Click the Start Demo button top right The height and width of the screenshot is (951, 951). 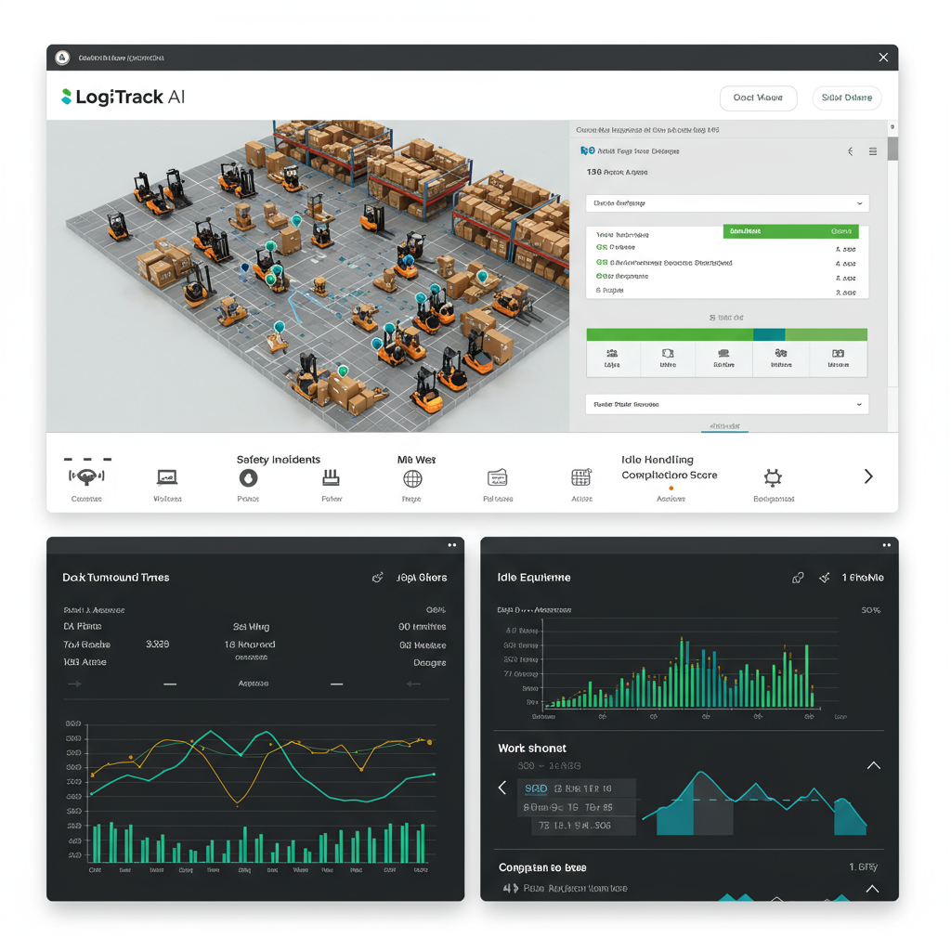[846, 98]
